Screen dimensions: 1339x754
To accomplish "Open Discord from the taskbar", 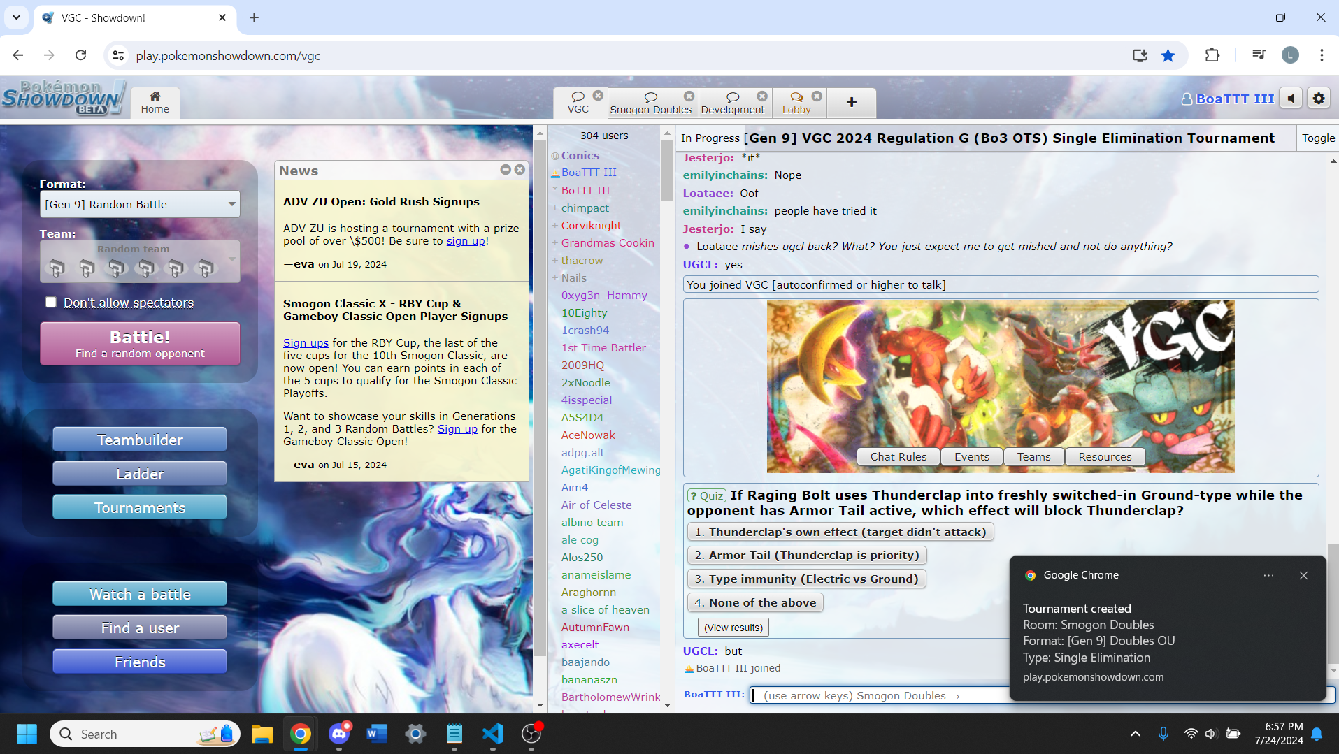I will point(339,734).
